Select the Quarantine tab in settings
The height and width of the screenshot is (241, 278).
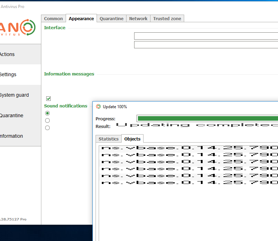[112, 19]
